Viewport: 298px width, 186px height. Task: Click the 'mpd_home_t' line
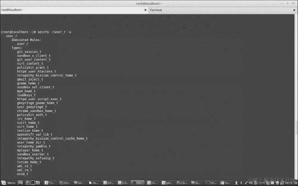point(26,91)
